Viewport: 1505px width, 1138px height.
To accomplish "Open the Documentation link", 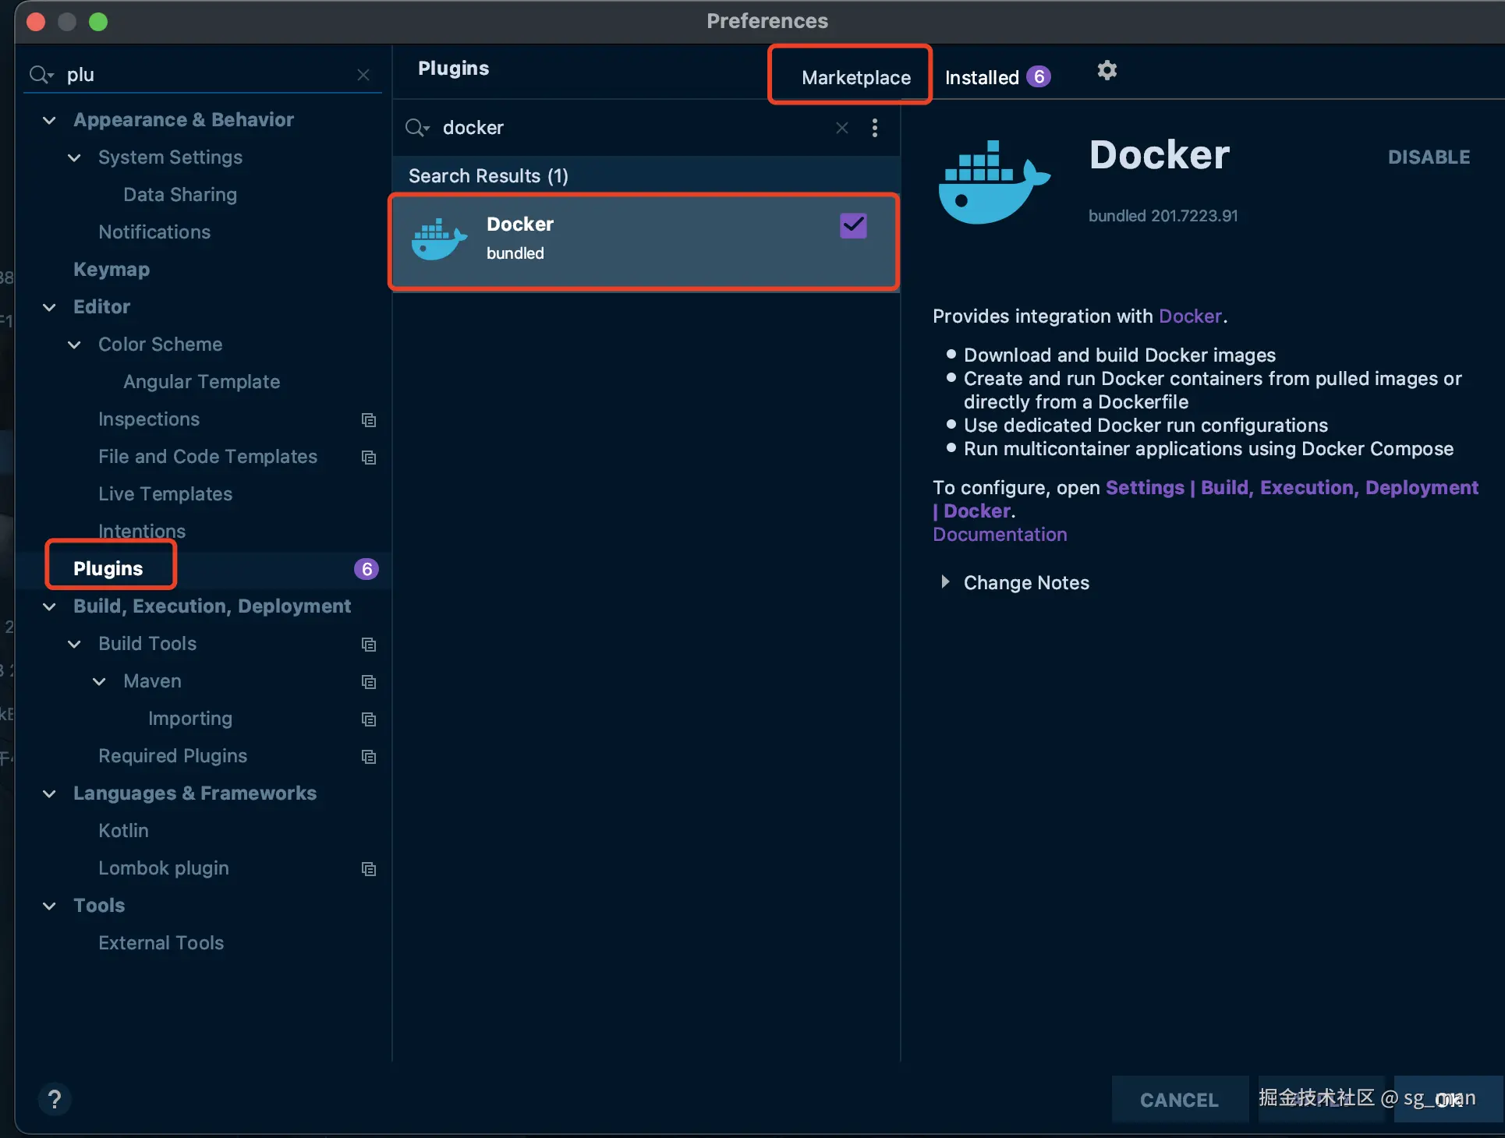I will [1000, 535].
